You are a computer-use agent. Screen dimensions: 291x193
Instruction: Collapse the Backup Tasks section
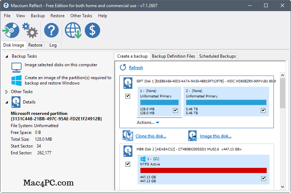point(7,56)
